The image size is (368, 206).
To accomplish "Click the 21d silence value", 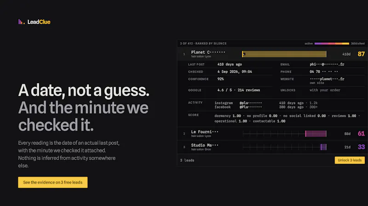I will point(347,147).
